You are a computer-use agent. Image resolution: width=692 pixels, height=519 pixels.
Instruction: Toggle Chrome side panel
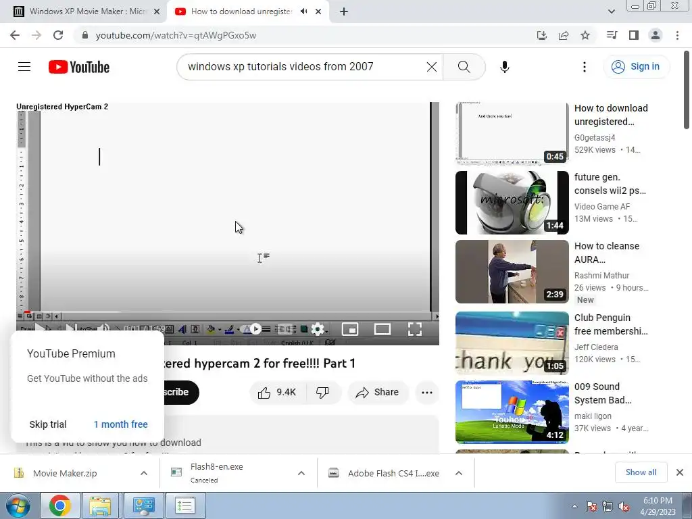coord(634,35)
